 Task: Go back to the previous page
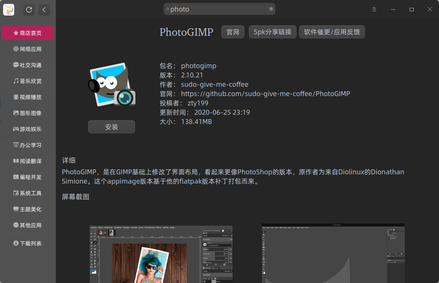[x=44, y=10]
